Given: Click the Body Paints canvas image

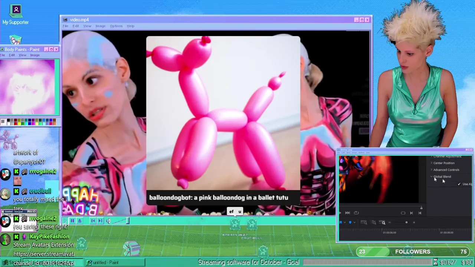Looking at the screenshot, I should (27, 86).
